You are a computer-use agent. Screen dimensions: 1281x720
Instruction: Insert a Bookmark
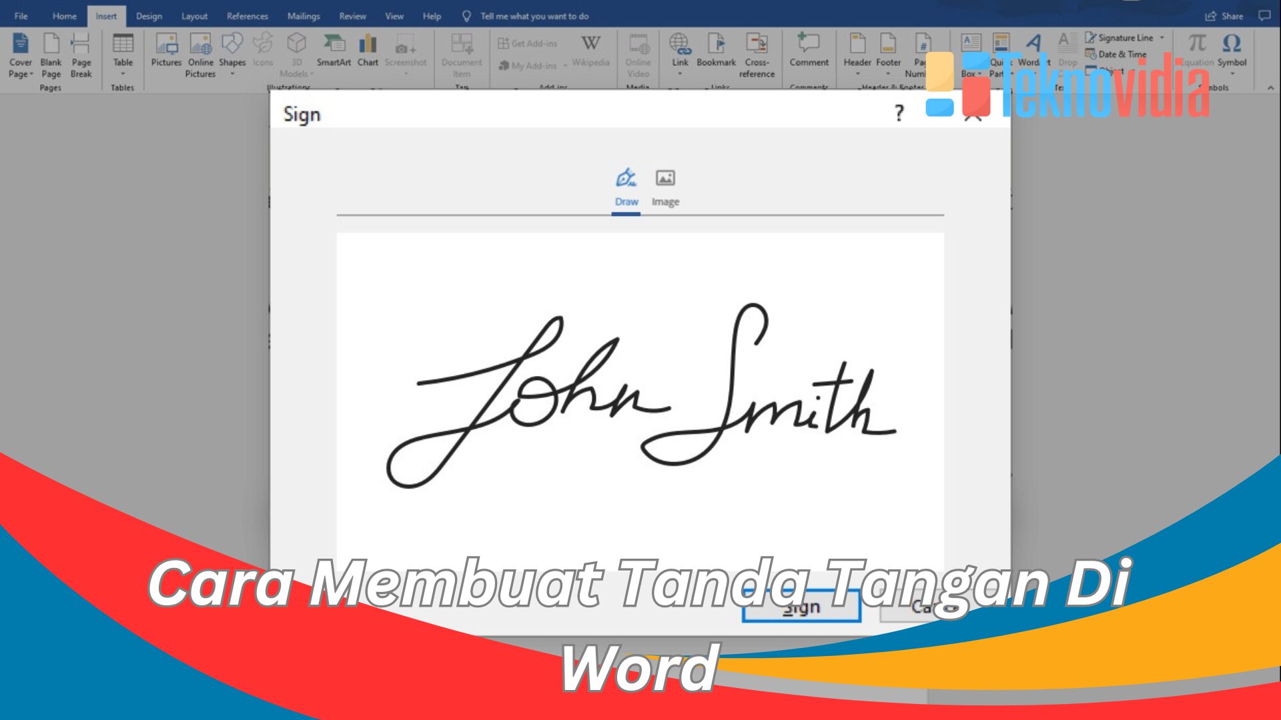tap(716, 50)
